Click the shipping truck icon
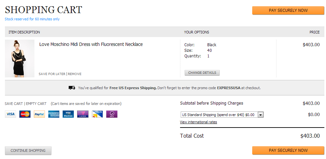326x159 pixels. [72, 88]
